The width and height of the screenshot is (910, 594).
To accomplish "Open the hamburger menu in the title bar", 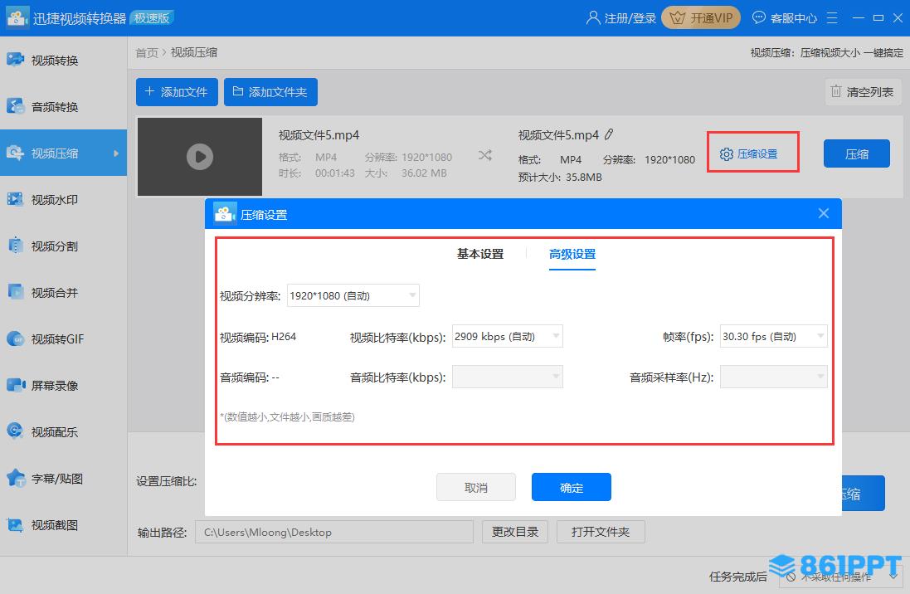I will pos(832,18).
